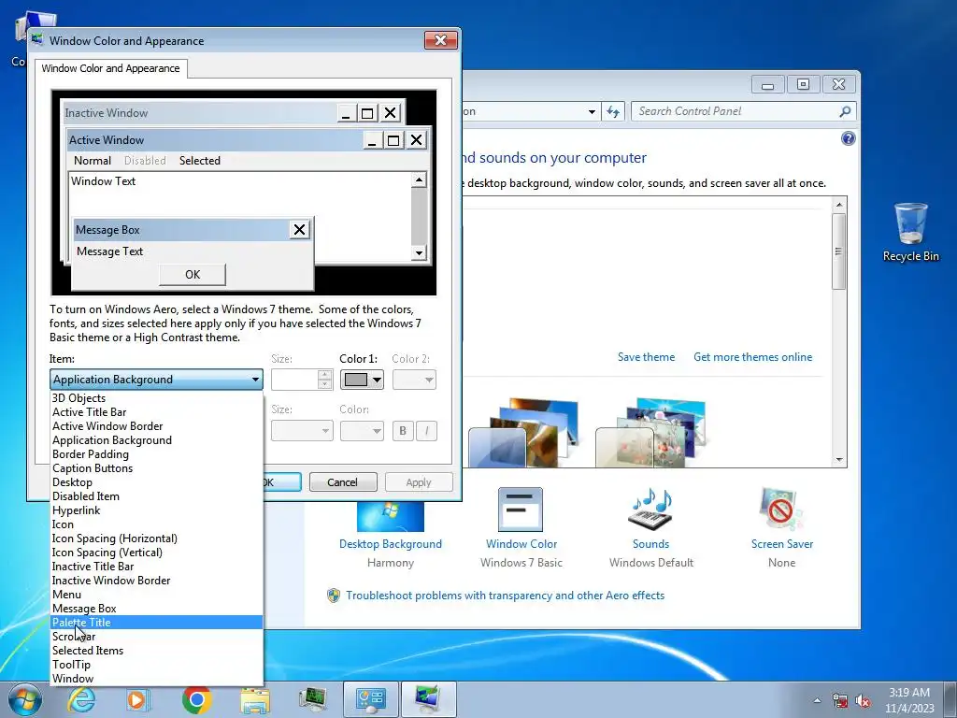
Task: Select Active Title Bar item
Action: (156, 412)
